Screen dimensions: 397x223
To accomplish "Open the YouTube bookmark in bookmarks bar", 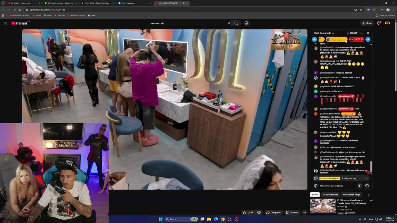I will click(59, 15).
